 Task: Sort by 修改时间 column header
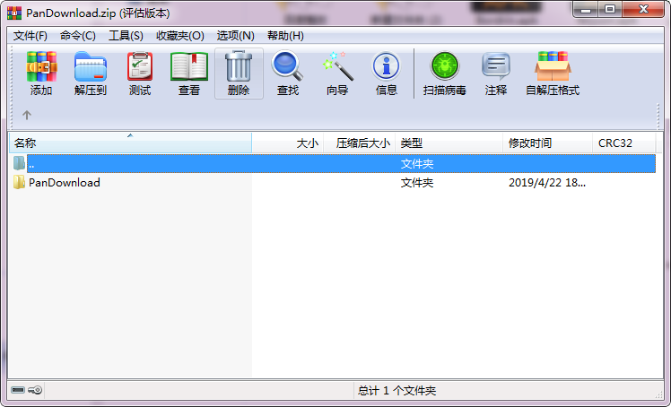tap(548, 143)
